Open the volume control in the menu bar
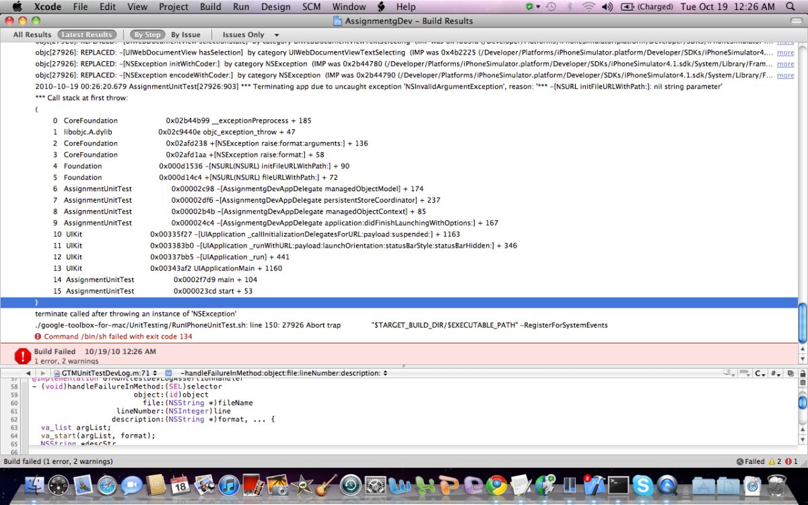The height and width of the screenshot is (505, 808). coord(607,7)
